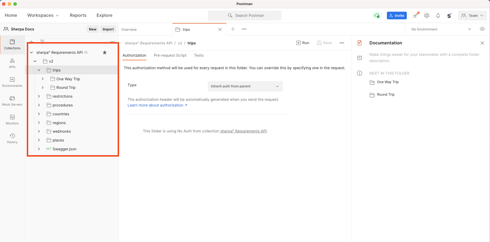The width and height of the screenshot is (490, 242).
Task: Open folder actions three-dot menu beside Save
Action: point(342,43)
